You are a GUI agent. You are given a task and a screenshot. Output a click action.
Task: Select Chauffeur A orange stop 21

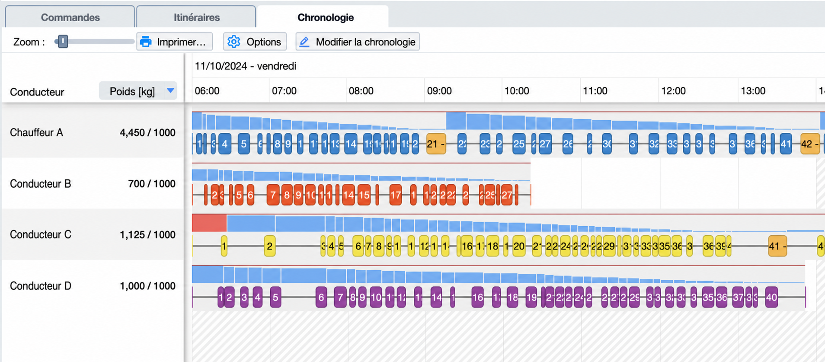(x=436, y=144)
